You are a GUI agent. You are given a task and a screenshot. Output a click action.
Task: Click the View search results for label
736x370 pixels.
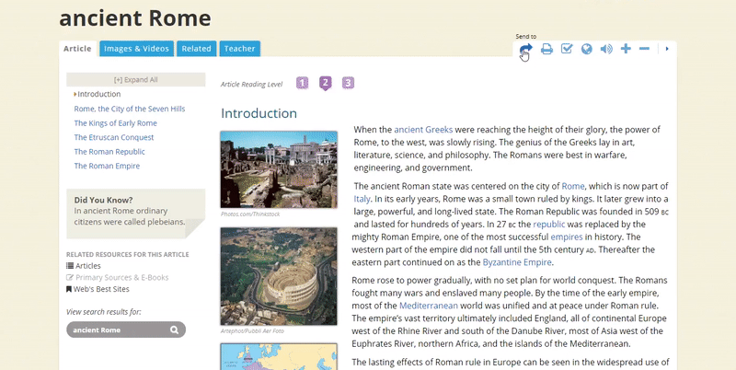103,312
